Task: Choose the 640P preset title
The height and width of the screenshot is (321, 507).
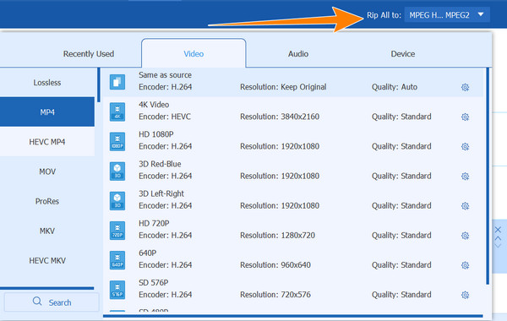Action: pos(147,253)
